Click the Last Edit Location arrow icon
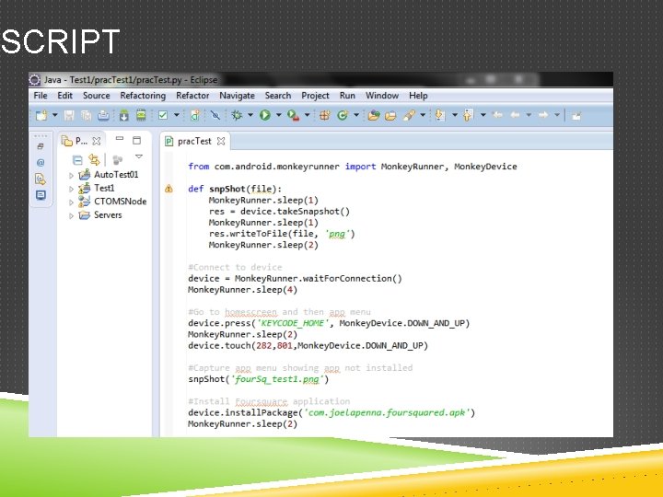Screen dimensions: 663x497 click(497, 115)
